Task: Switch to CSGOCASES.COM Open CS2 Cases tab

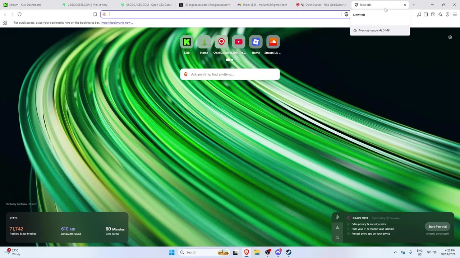Action: pos(147,5)
